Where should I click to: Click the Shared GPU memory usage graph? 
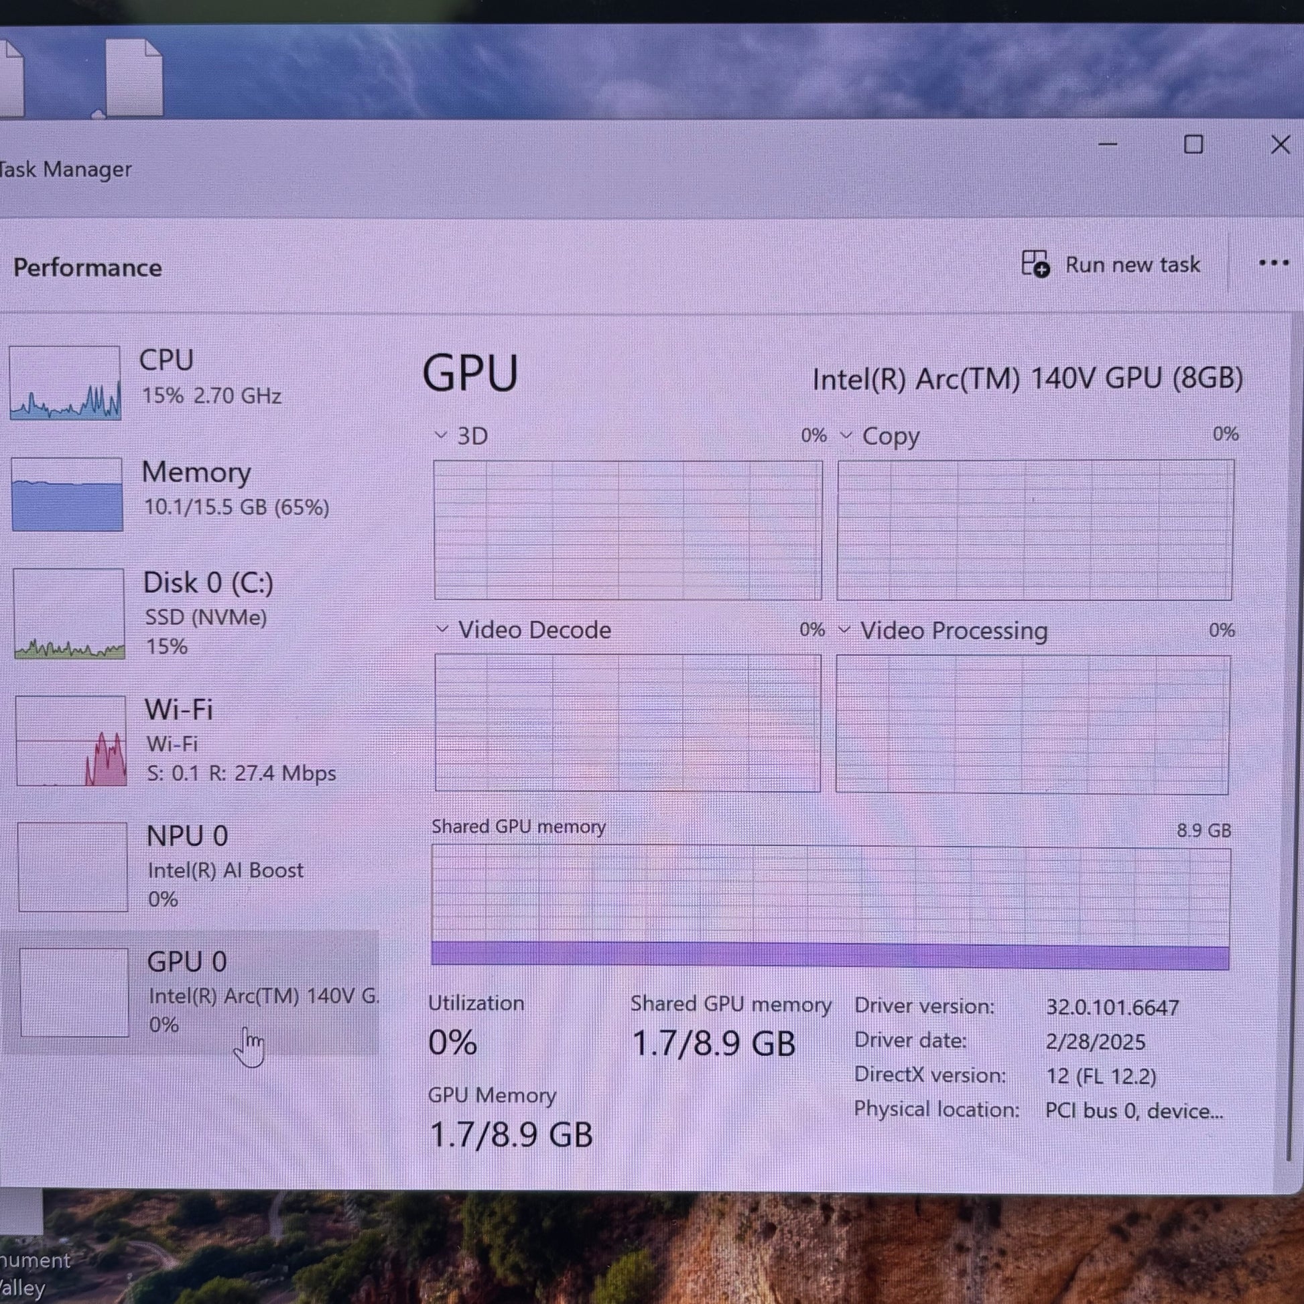tap(830, 908)
